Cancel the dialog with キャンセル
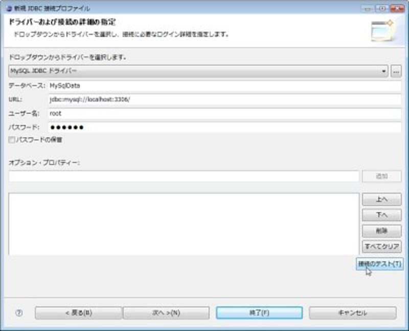Viewport: 409px width, 331px height. point(352,313)
